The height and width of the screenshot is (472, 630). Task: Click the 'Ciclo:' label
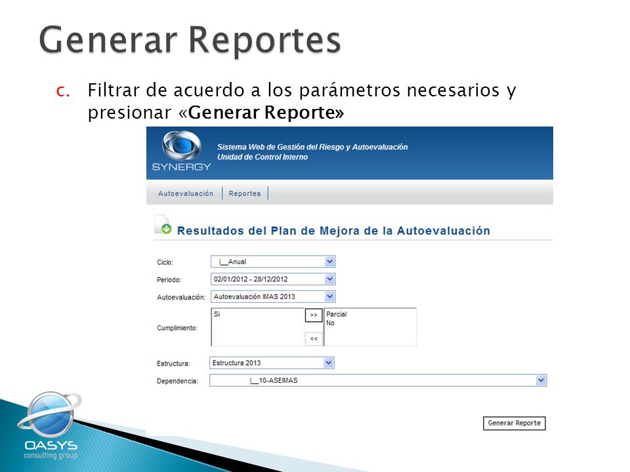tap(165, 262)
